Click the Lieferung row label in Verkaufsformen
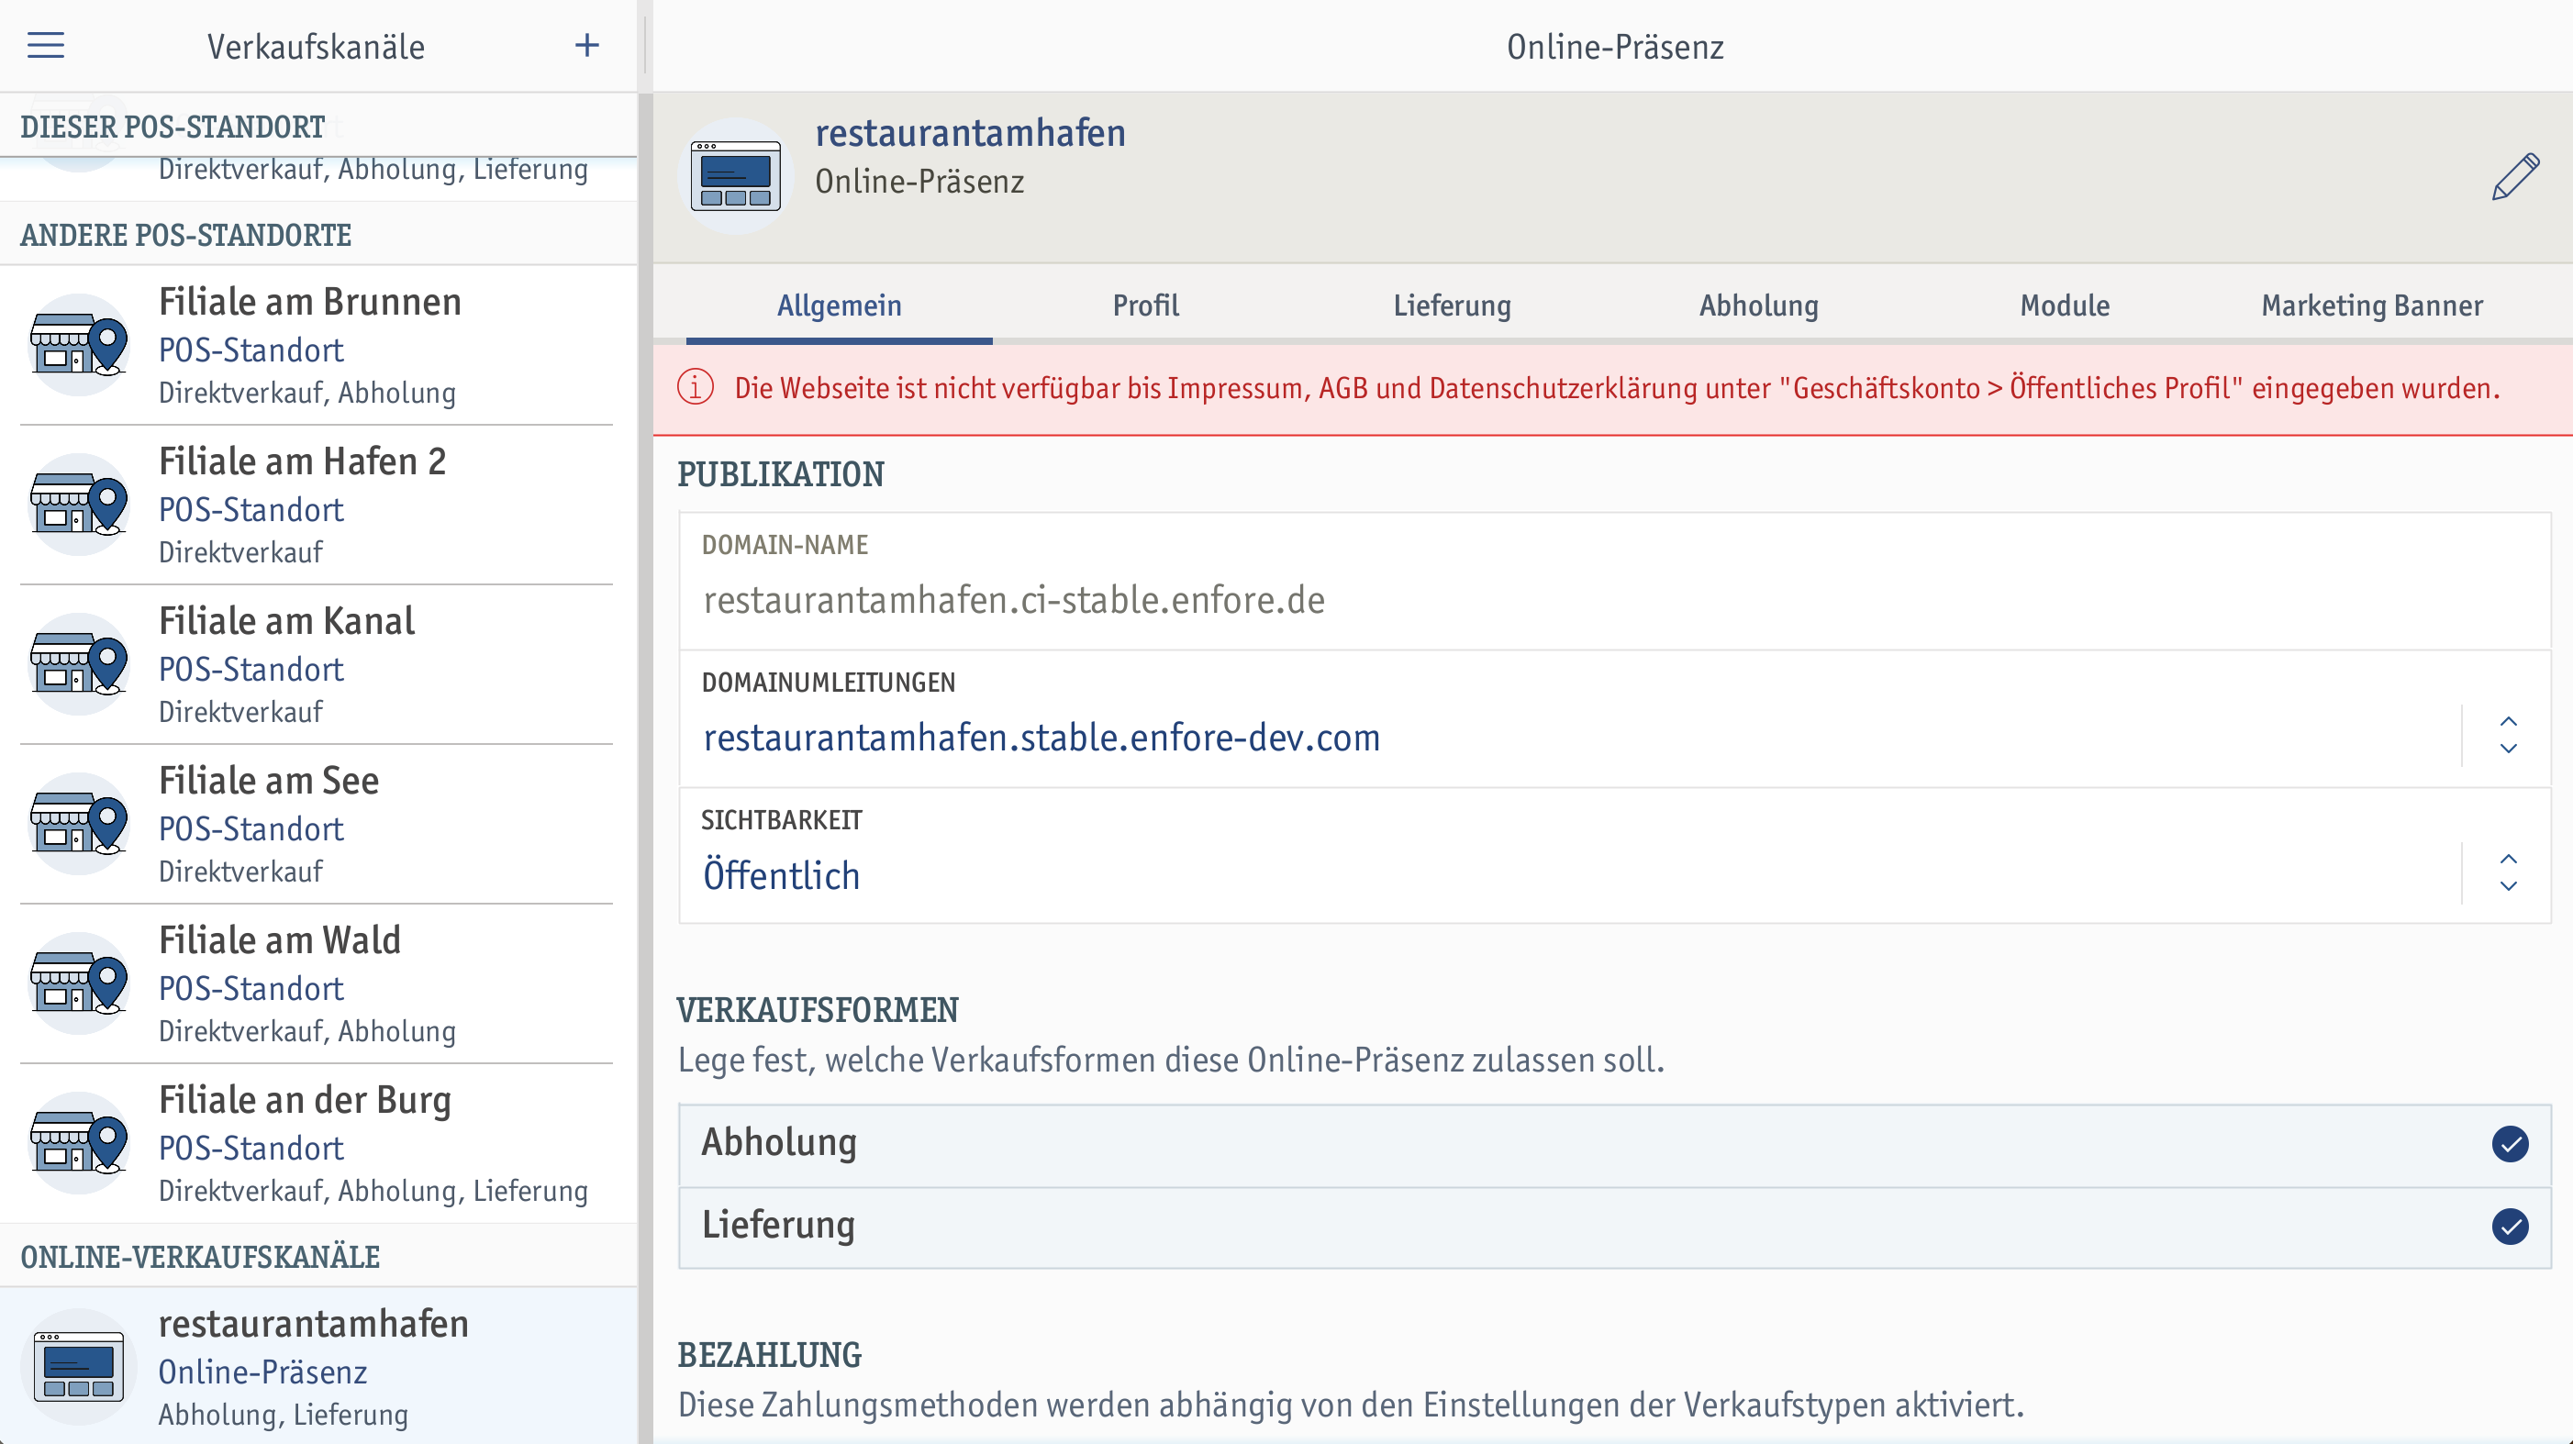Viewport: 2573px width, 1444px height. pos(778,1226)
